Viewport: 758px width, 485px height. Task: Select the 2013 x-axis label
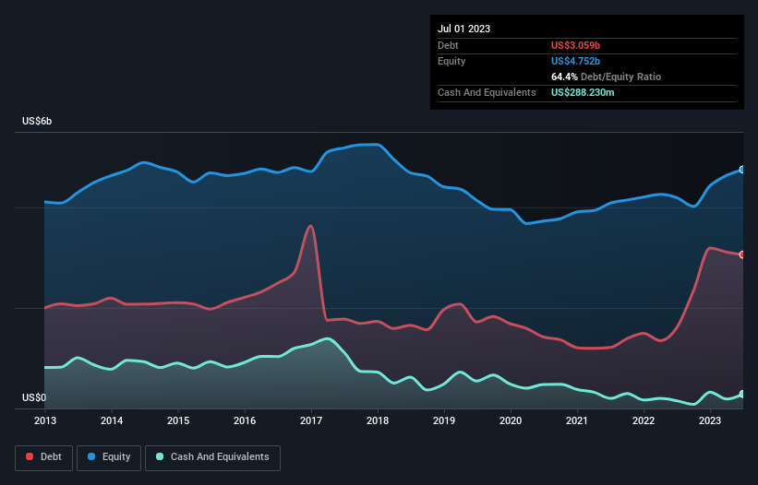click(45, 420)
